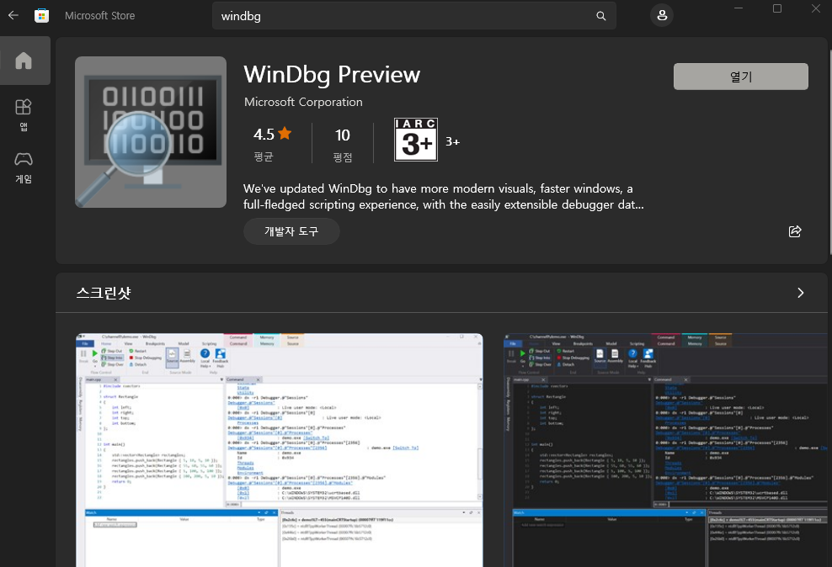Open the user account profile icon

[x=662, y=15]
